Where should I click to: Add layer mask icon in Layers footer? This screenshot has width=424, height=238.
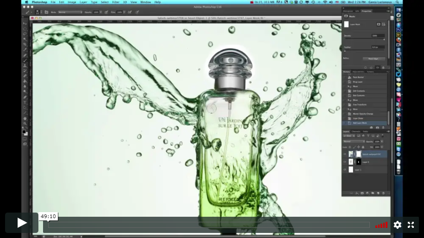(x=362, y=193)
